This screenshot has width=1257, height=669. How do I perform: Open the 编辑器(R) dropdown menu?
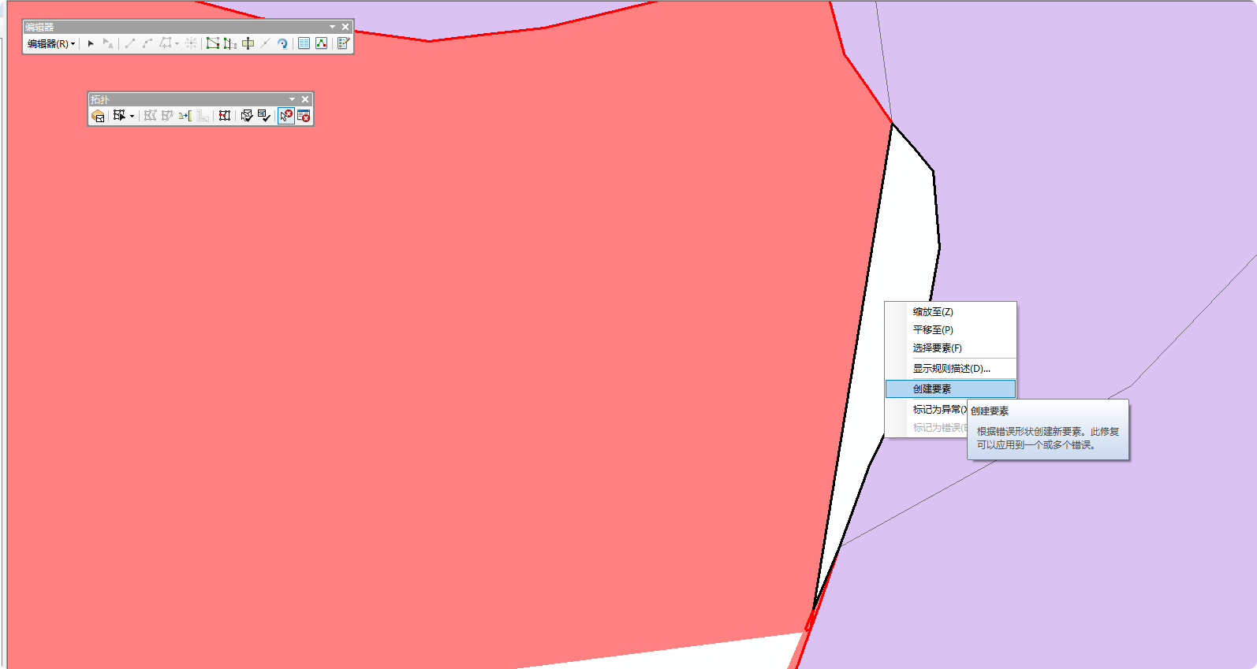point(51,43)
